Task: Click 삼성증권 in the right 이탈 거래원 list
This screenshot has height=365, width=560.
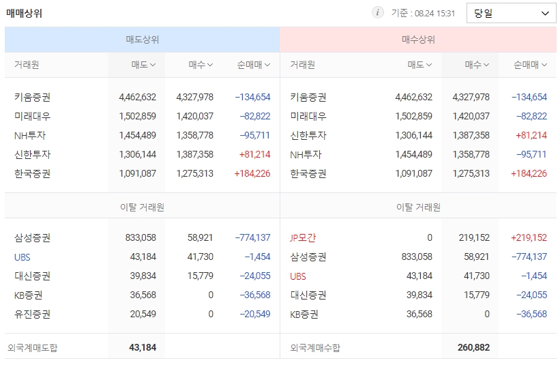Action: [x=308, y=257]
